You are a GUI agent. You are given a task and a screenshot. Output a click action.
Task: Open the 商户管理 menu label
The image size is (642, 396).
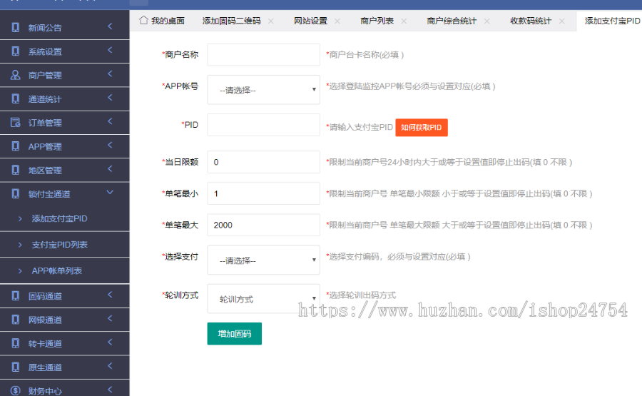(45, 76)
